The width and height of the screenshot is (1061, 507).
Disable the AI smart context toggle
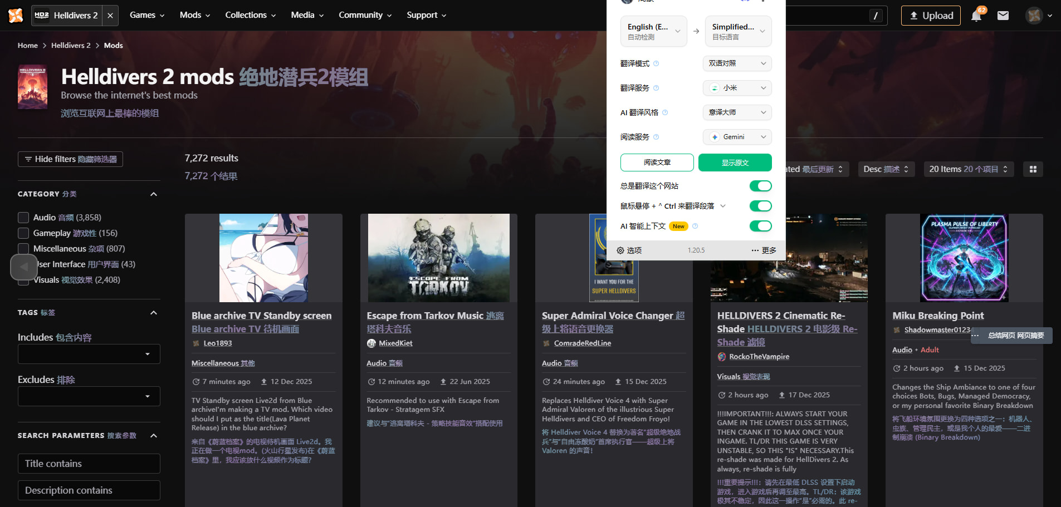760,226
